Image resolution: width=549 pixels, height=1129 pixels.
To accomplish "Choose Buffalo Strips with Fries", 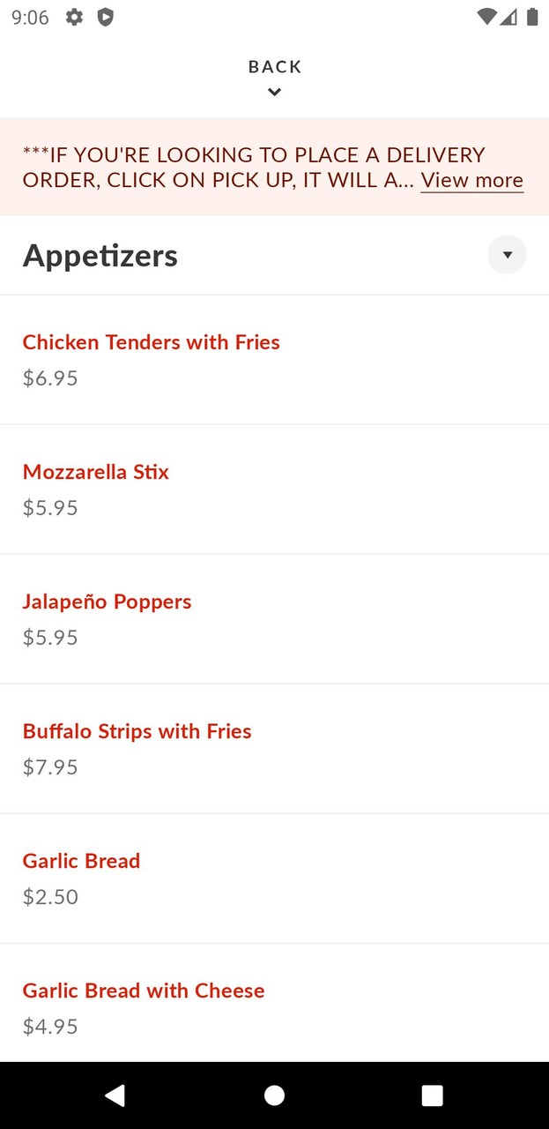I will pyautogui.click(x=137, y=731).
